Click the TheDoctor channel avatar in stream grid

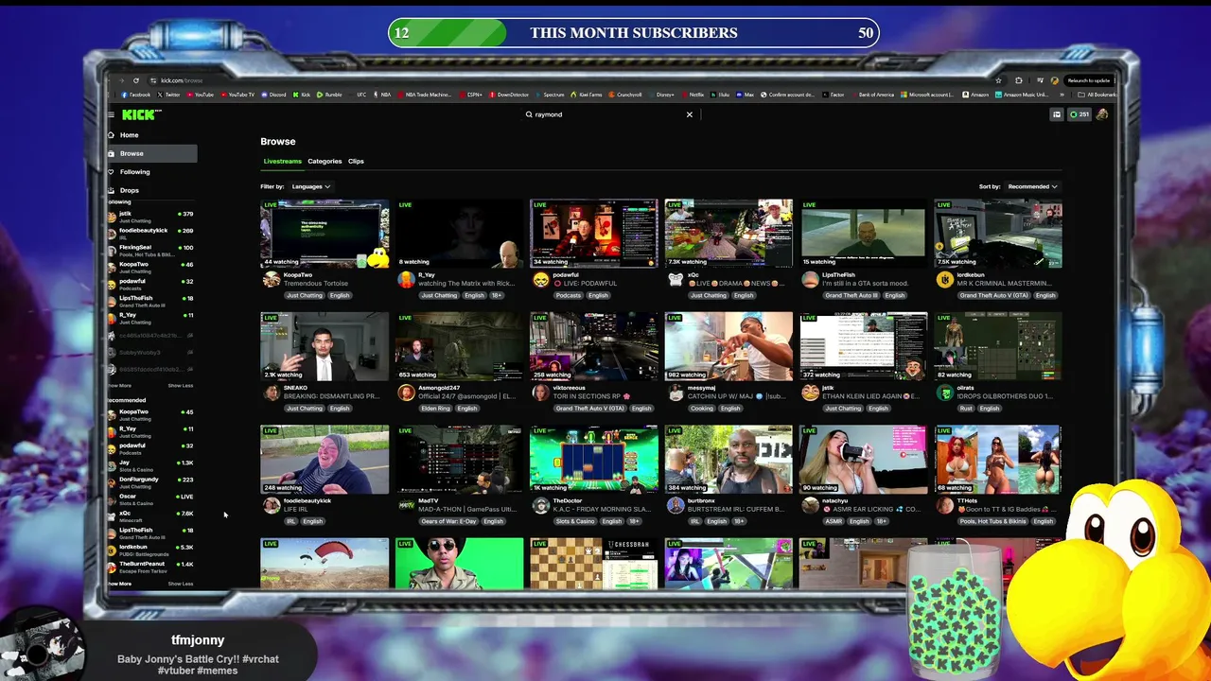tap(540, 506)
